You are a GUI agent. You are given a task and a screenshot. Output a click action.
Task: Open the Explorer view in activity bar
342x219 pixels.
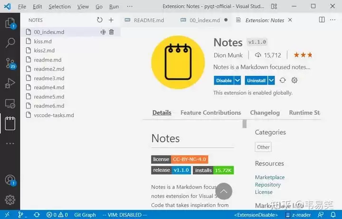click(10, 23)
